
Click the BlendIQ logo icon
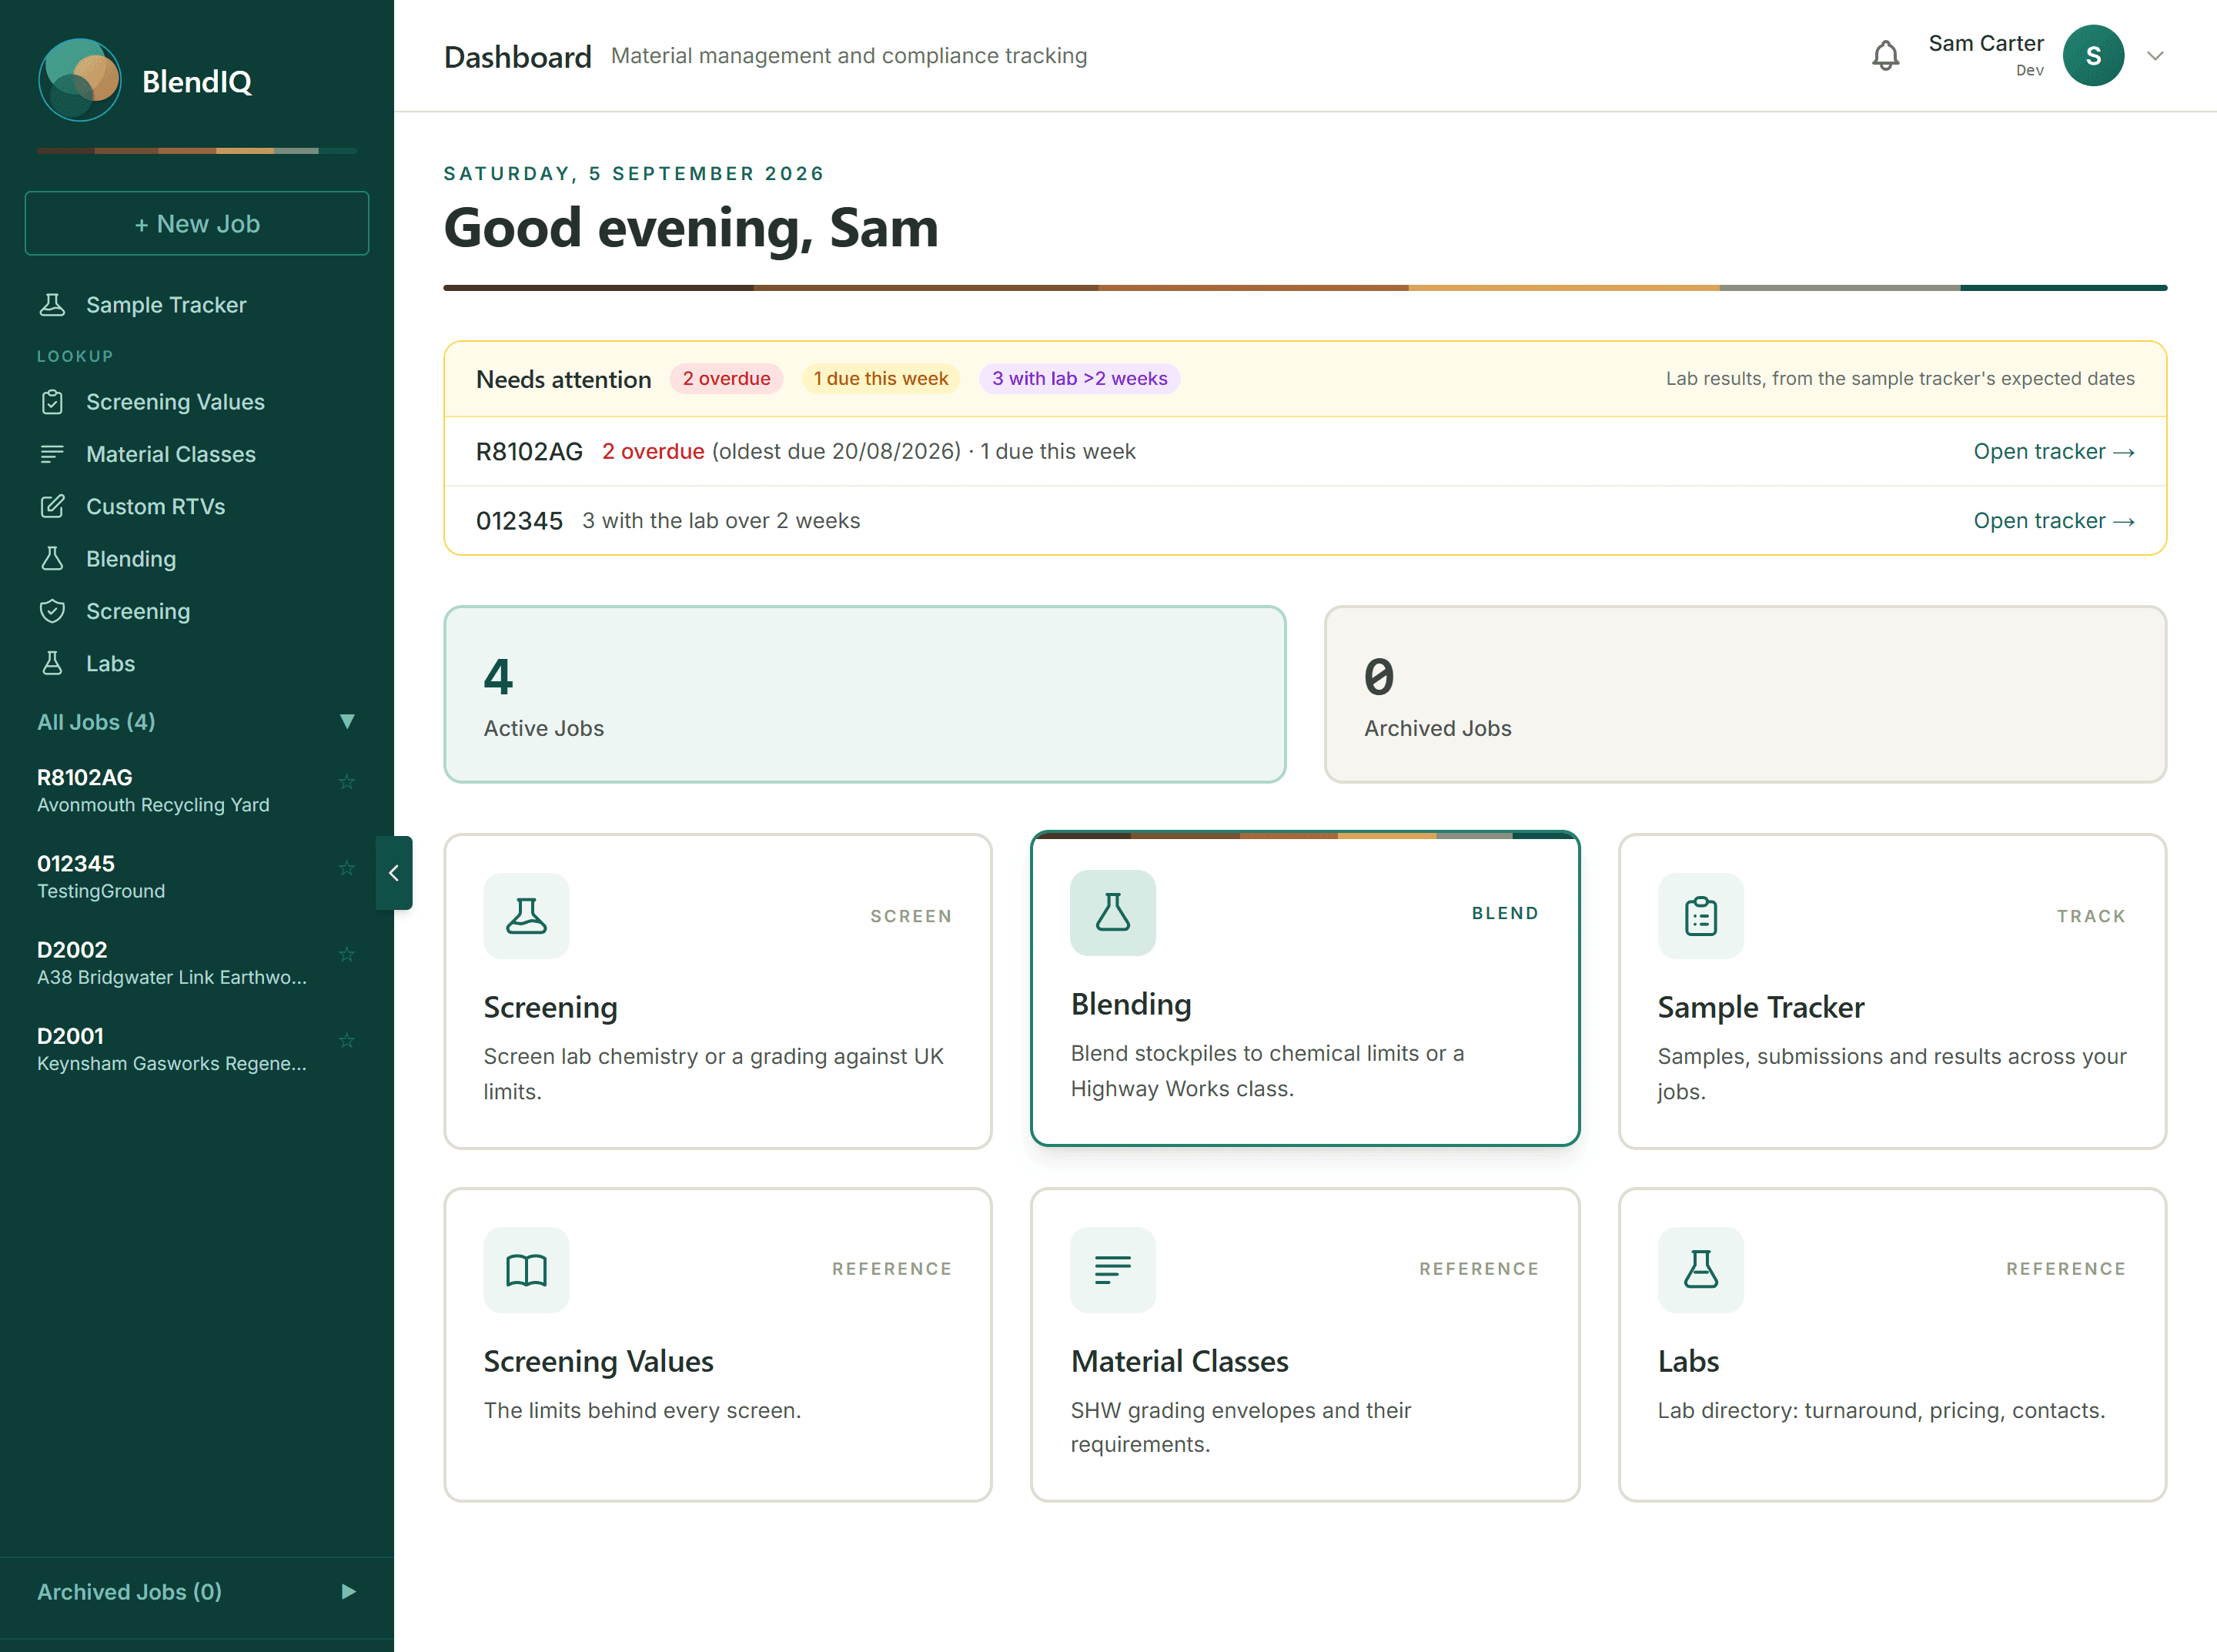coord(80,80)
